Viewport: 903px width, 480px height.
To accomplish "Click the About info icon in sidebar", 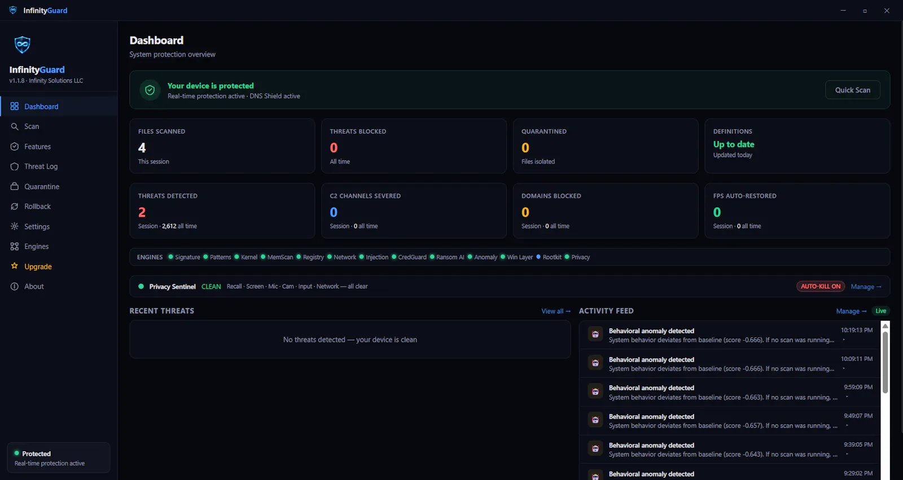I will (x=15, y=287).
